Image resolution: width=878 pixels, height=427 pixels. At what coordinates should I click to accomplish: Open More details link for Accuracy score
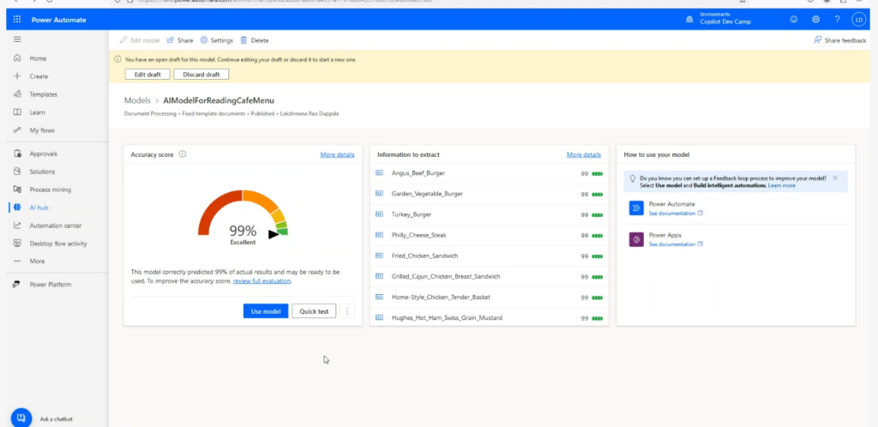click(x=337, y=154)
